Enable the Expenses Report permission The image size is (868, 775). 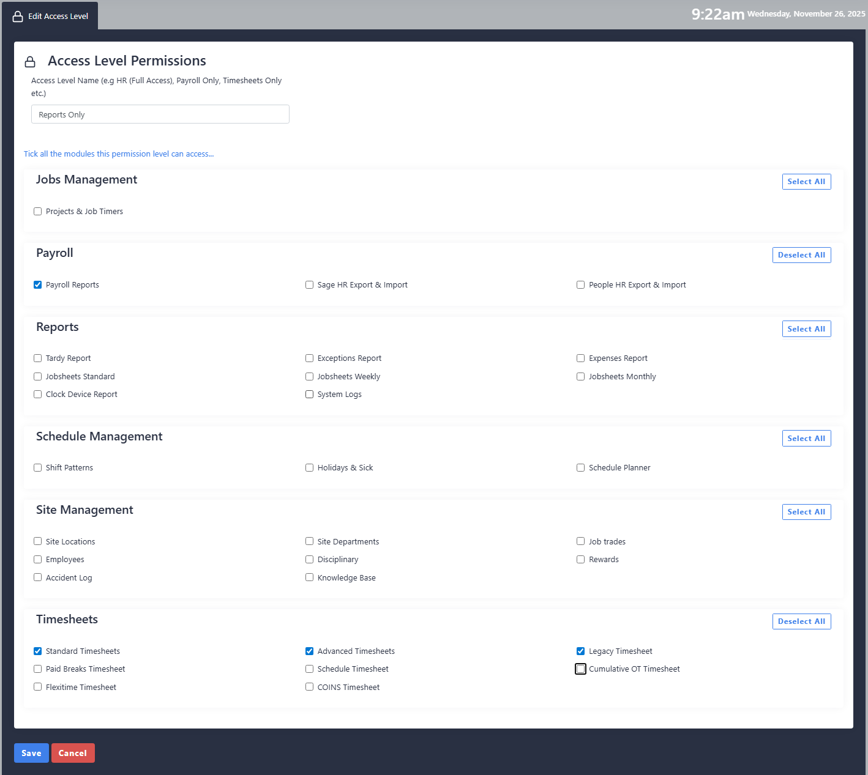pos(581,358)
